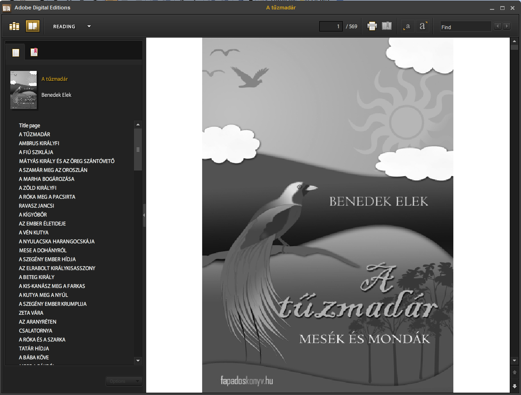Go to previous search result arrow
This screenshot has width=521, height=395.
497,26
